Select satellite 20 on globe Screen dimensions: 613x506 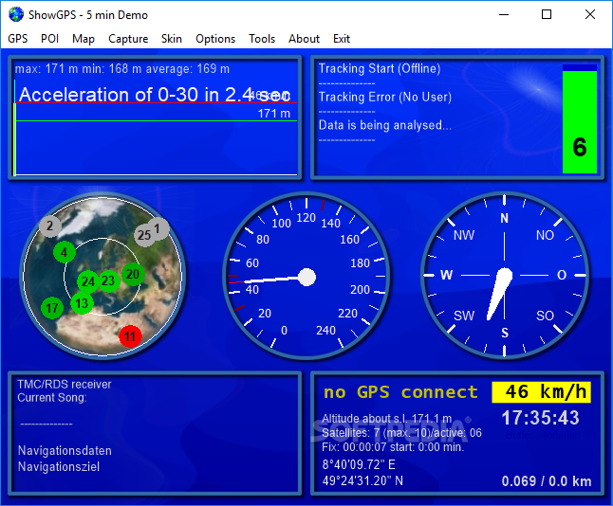pos(133,274)
